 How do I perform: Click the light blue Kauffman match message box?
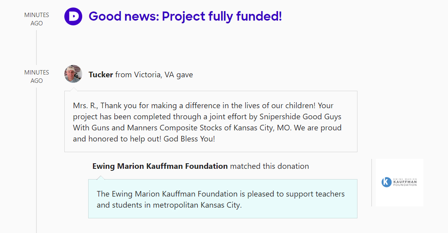222,199
